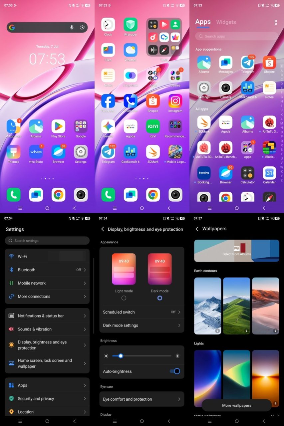Viewport: 284px width, 426px height.
Task: Tap the maximum brightness sun icon
Action: tap(177, 356)
